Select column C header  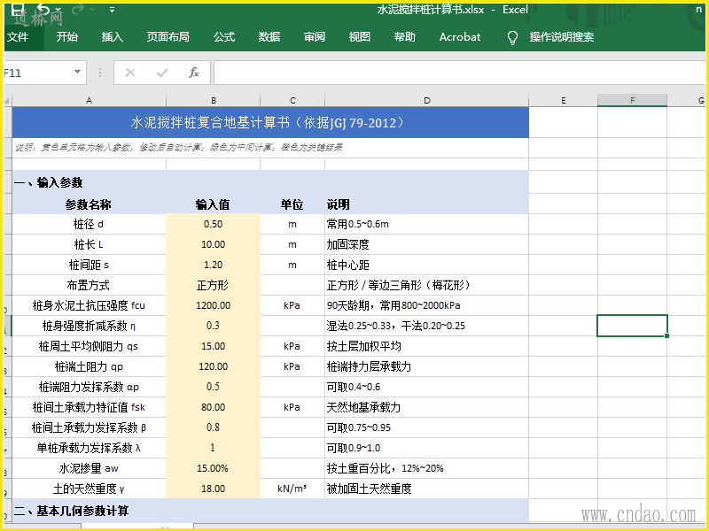[292, 100]
